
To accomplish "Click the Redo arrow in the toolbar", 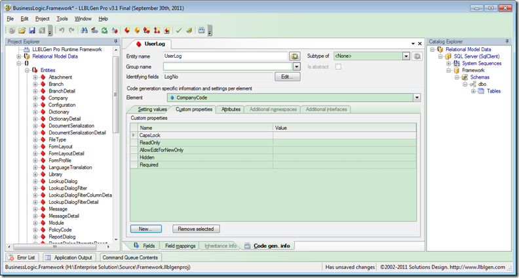I will [71, 30].
